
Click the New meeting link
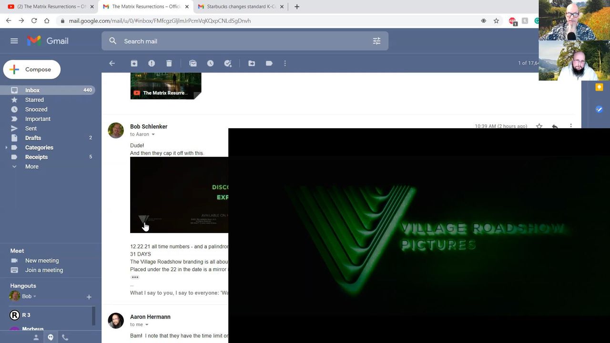42,261
